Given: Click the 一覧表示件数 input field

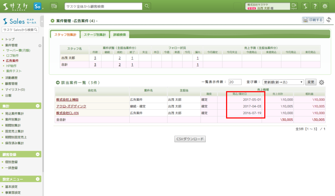Looking at the screenshot, I should coord(235,82).
